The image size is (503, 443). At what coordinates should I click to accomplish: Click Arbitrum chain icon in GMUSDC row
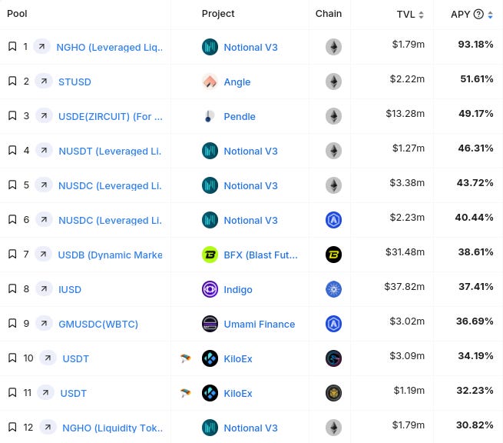(x=333, y=324)
